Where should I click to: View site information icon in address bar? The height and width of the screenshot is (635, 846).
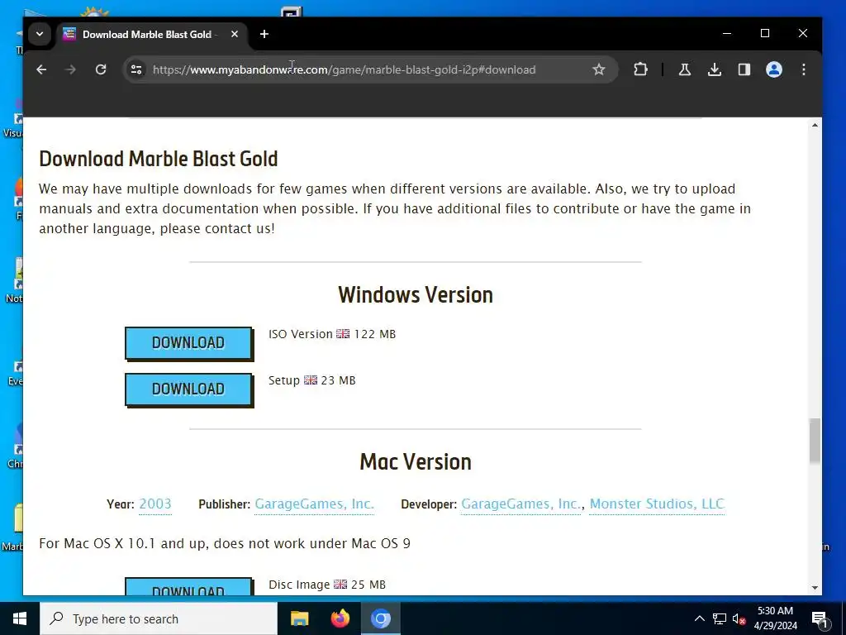(136, 69)
